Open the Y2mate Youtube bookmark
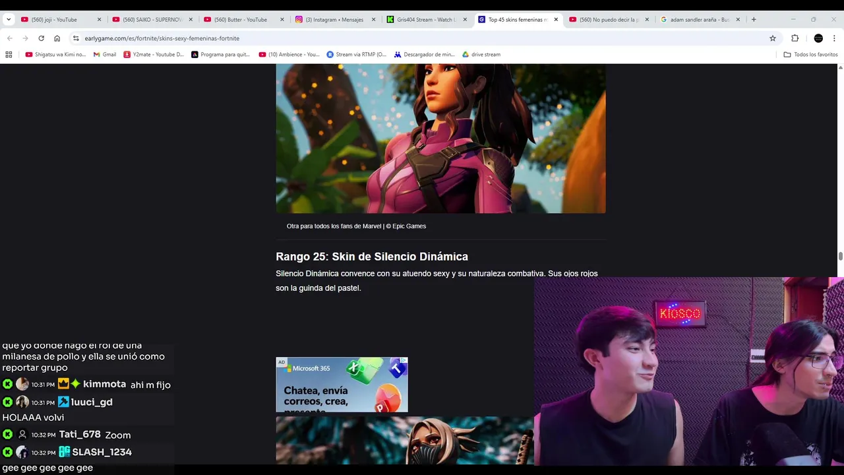Image resolution: width=844 pixels, height=475 pixels. click(x=154, y=55)
